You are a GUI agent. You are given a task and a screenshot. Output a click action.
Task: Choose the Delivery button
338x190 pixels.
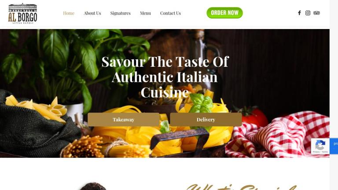point(206,119)
